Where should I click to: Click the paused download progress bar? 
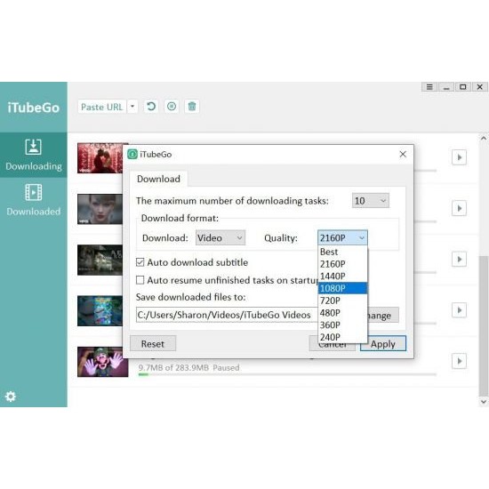(x=287, y=374)
